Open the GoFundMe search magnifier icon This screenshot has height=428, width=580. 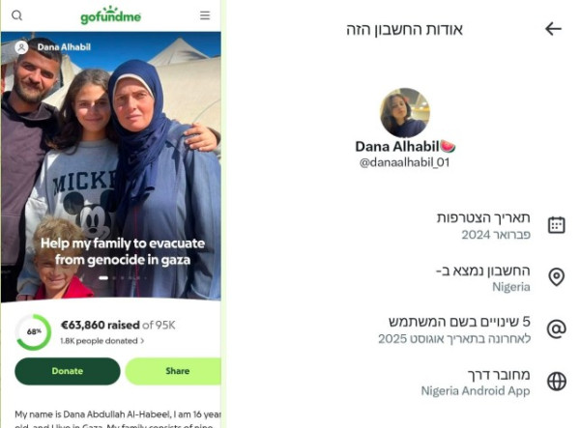point(17,15)
